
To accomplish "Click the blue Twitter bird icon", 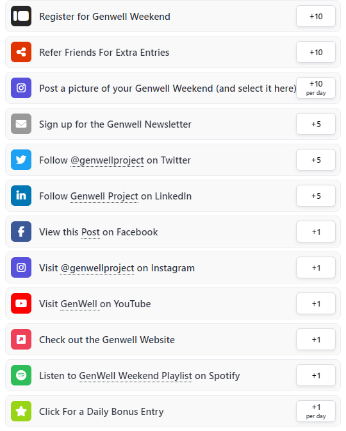I will click(x=21, y=160).
